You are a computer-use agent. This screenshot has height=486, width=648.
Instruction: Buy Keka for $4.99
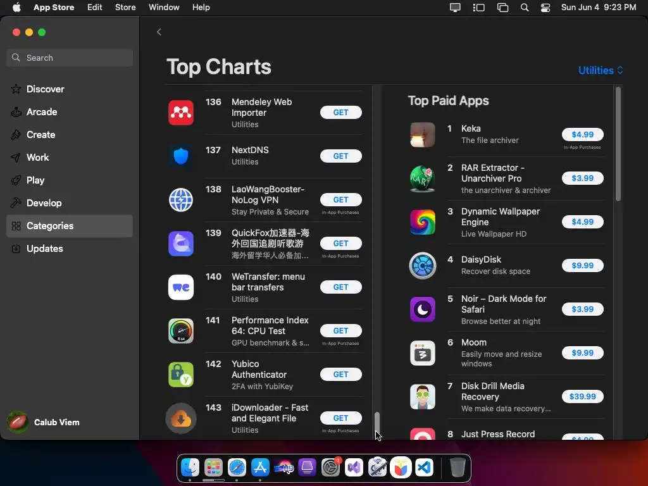tap(582, 134)
